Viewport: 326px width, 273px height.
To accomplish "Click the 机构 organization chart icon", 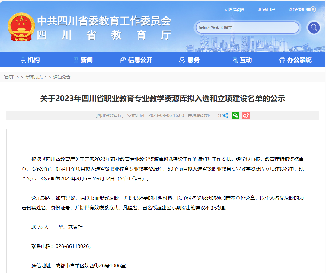I will [x=23, y=60].
